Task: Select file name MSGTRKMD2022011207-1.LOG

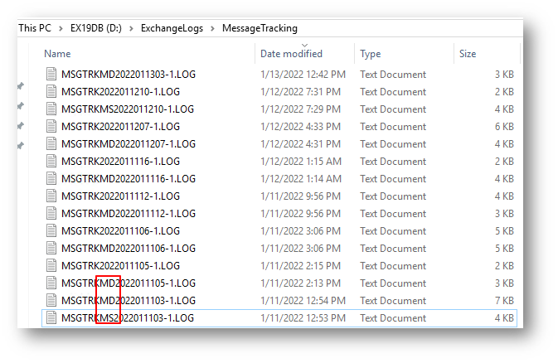Action: [129, 144]
